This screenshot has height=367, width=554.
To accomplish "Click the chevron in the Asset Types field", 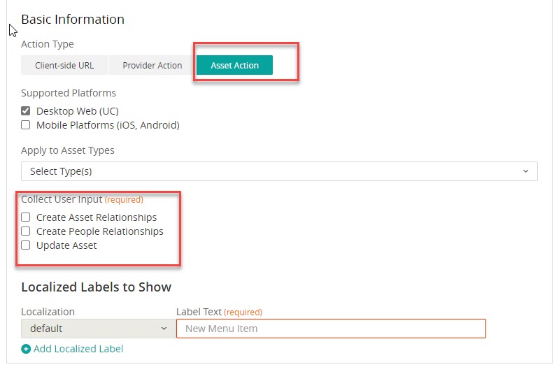I will [526, 171].
